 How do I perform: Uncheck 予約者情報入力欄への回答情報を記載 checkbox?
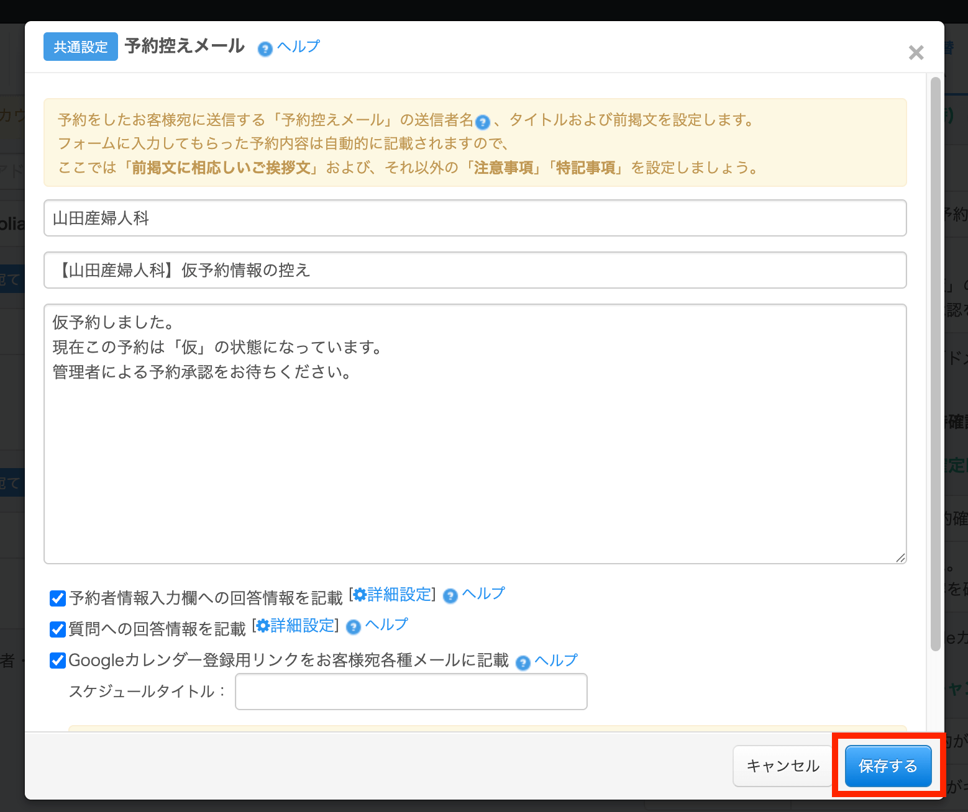point(58,598)
